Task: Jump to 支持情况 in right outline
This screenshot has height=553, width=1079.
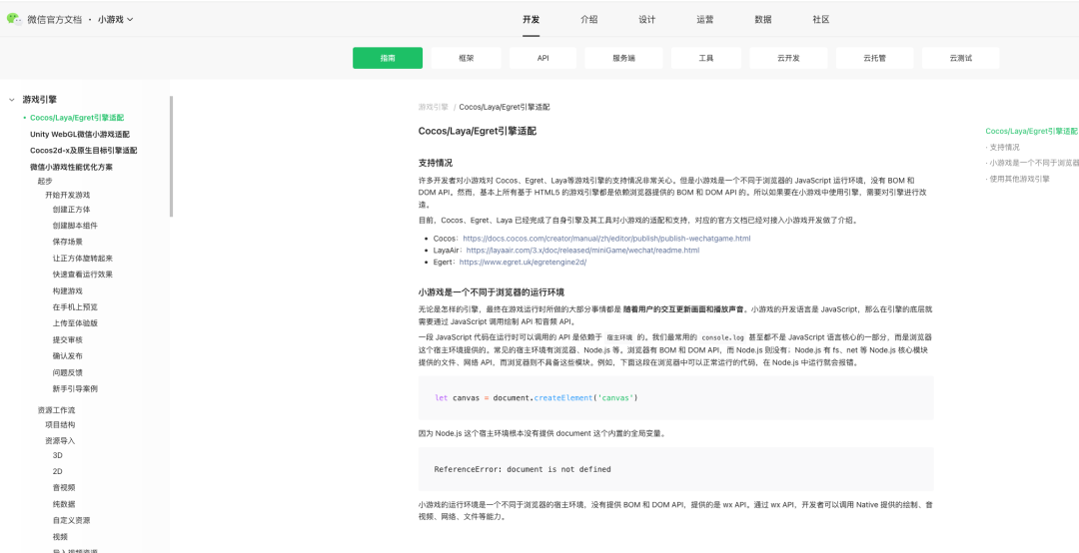Action: pos(1003,147)
